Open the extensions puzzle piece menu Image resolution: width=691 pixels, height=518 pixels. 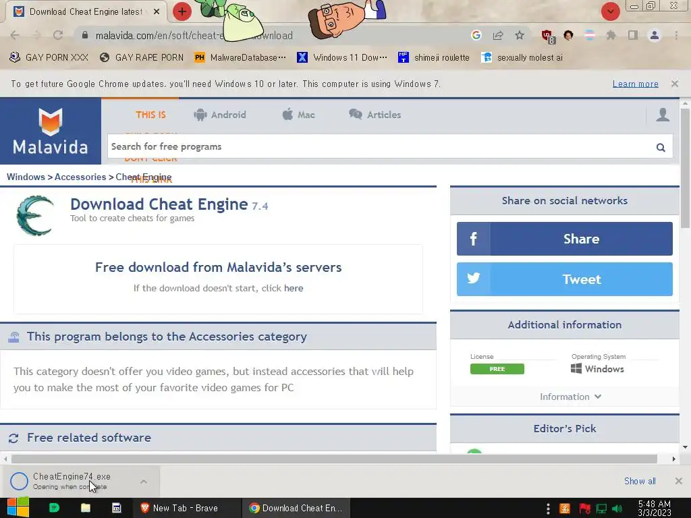coord(611,35)
